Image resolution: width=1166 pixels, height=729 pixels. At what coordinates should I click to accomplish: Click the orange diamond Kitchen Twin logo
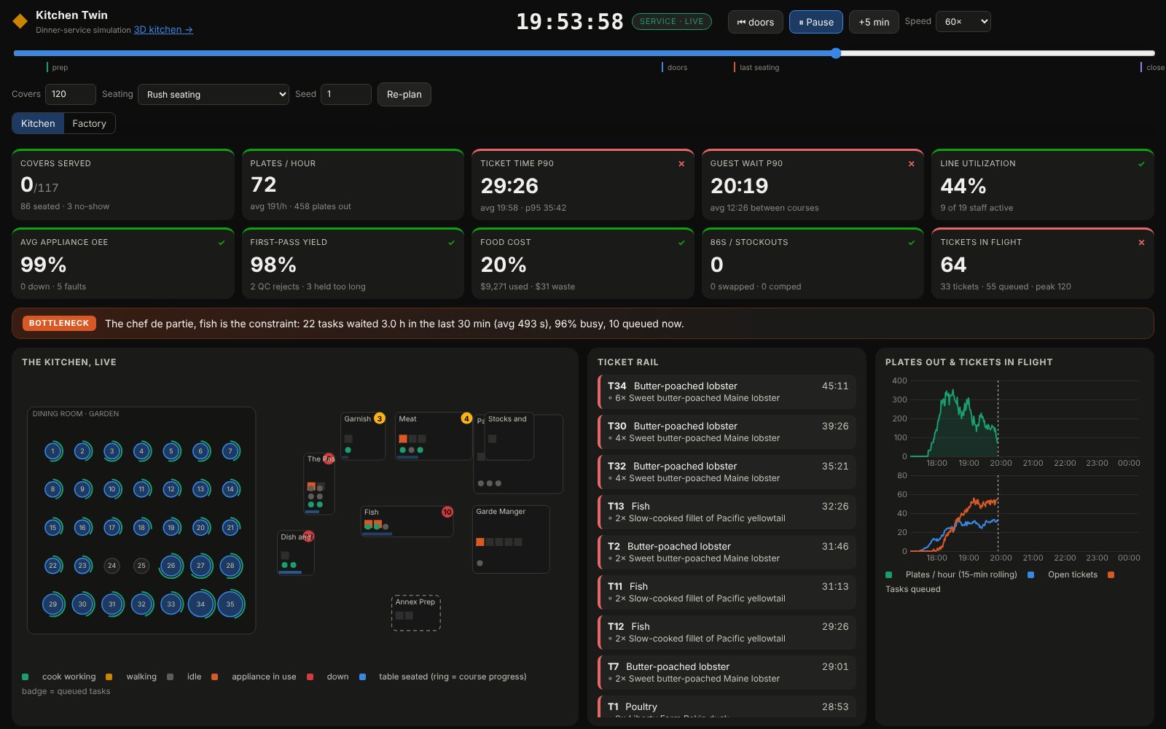[x=20, y=22]
